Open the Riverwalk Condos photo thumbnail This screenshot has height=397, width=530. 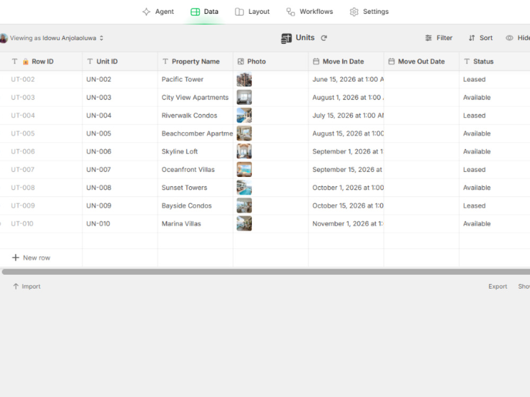(244, 115)
